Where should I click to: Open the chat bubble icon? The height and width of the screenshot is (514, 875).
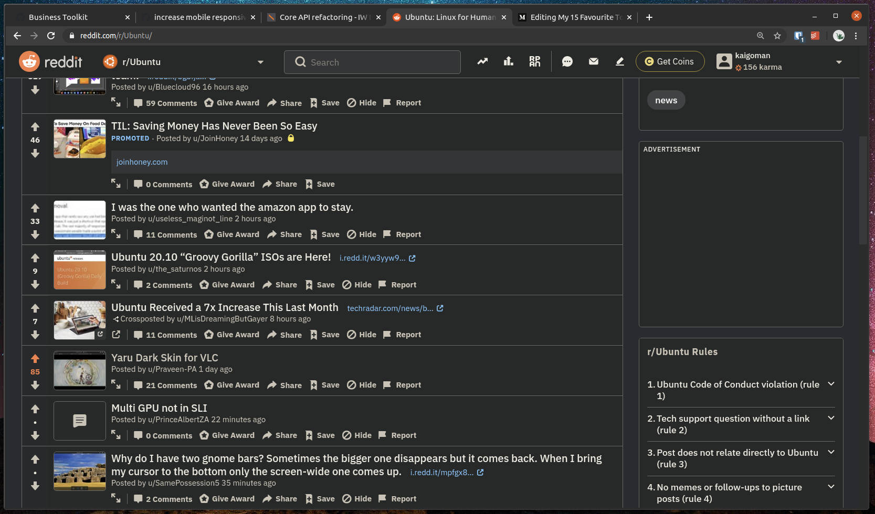click(567, 61)
